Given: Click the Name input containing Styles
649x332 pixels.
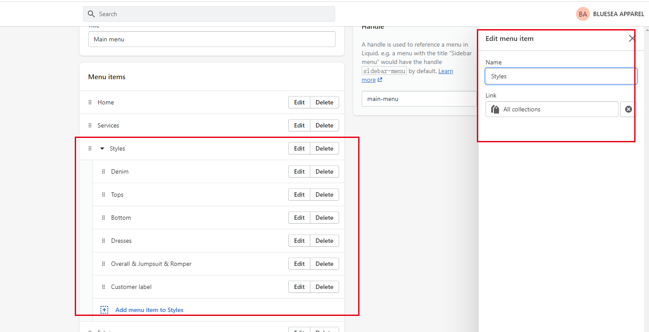Looking at the screenshot, I should click(561, 76).
